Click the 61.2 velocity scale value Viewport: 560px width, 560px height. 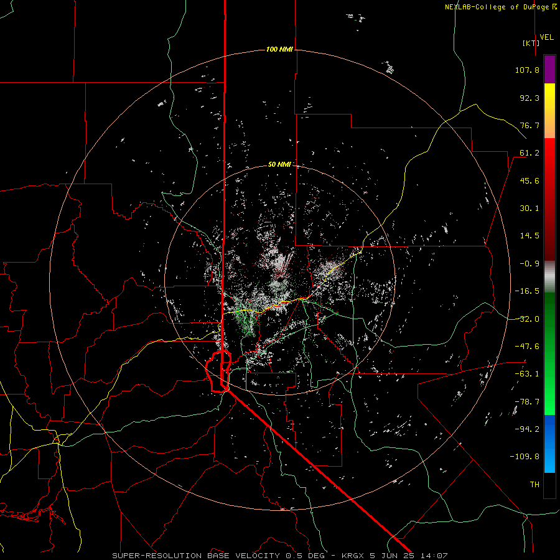(530, 153)
